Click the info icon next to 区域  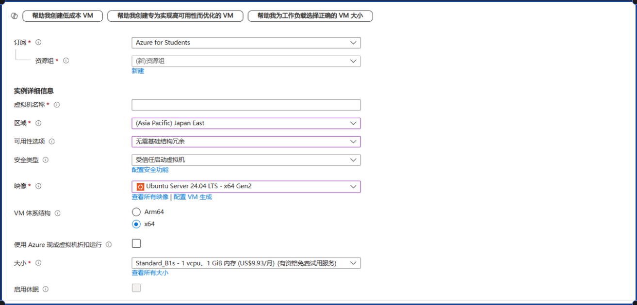(x=38, y=123)
